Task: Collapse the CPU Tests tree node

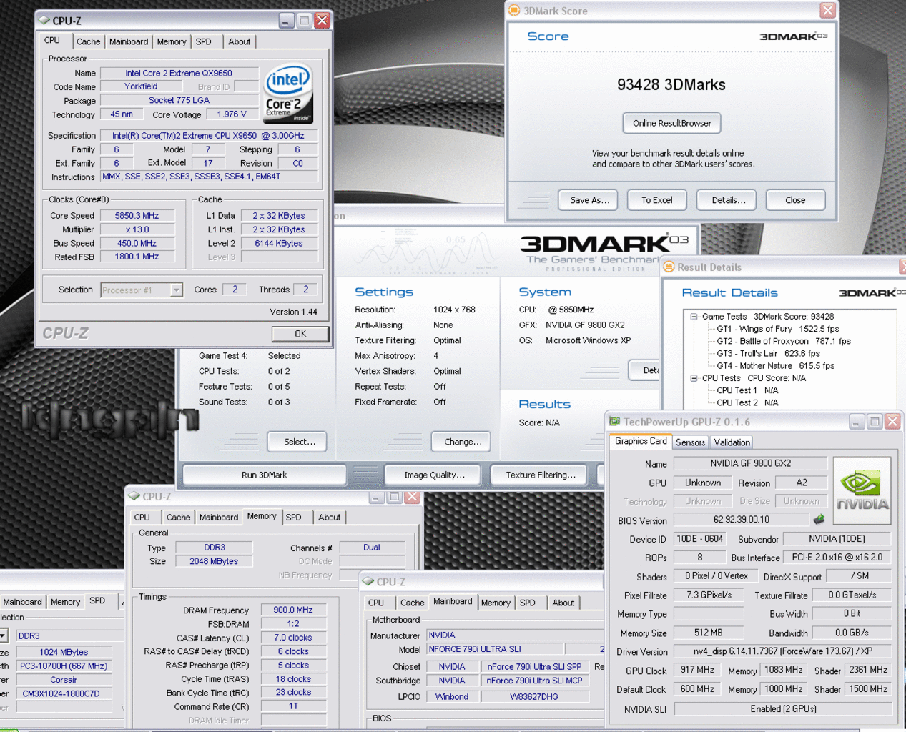Action: coord(694,378)
